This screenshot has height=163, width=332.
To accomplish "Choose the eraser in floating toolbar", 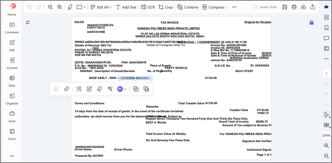I will point(100,89).
